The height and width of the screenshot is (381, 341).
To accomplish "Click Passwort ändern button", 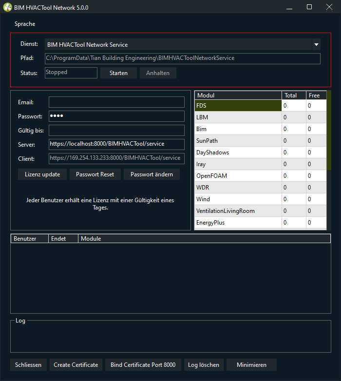I will (152, 174).
